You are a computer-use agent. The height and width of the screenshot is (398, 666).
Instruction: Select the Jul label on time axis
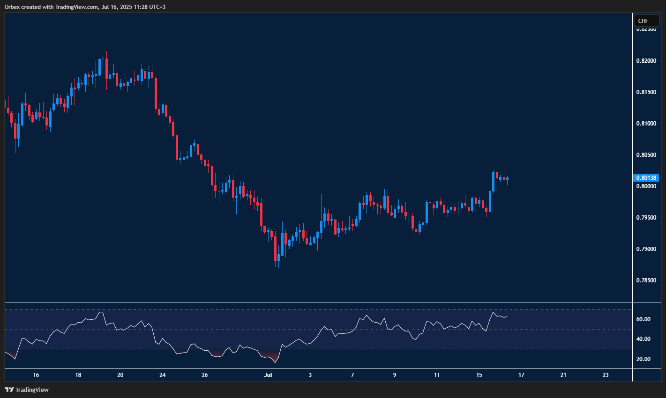tap(268, 375)
